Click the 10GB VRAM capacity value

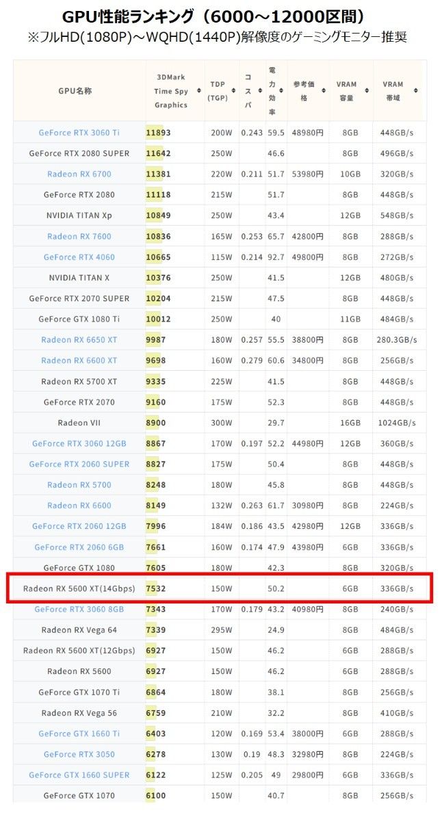click(350, 174)
